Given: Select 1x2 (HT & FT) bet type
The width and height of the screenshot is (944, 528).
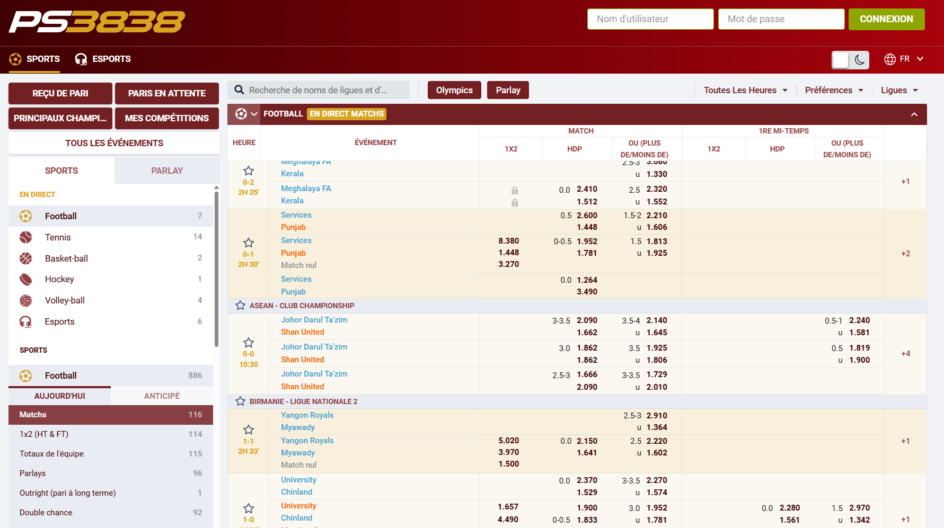Looking at the screenshot, I should (111, 434).
